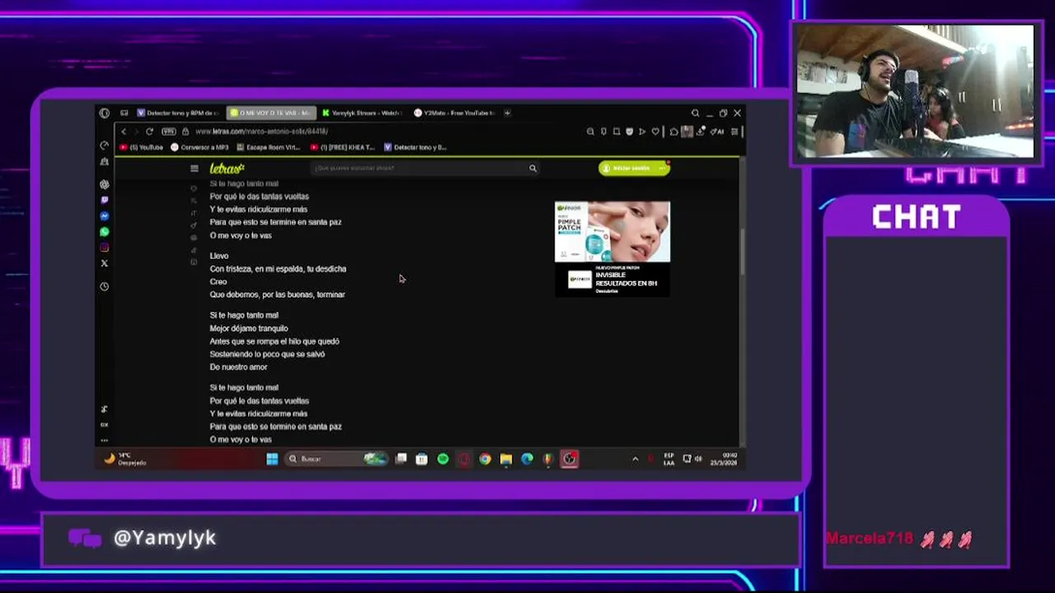1055x593 pixels.
Task: Open Messenger in the browser sidebar
Action: [104, 216]
